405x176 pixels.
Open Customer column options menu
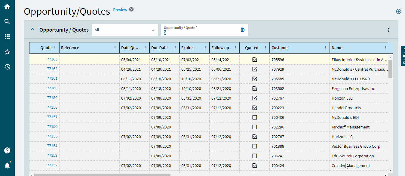(x=325, y=48)
